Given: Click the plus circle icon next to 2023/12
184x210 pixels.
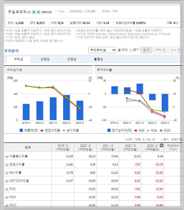Looking at the screenshot, I should click(x=161, y=146).
